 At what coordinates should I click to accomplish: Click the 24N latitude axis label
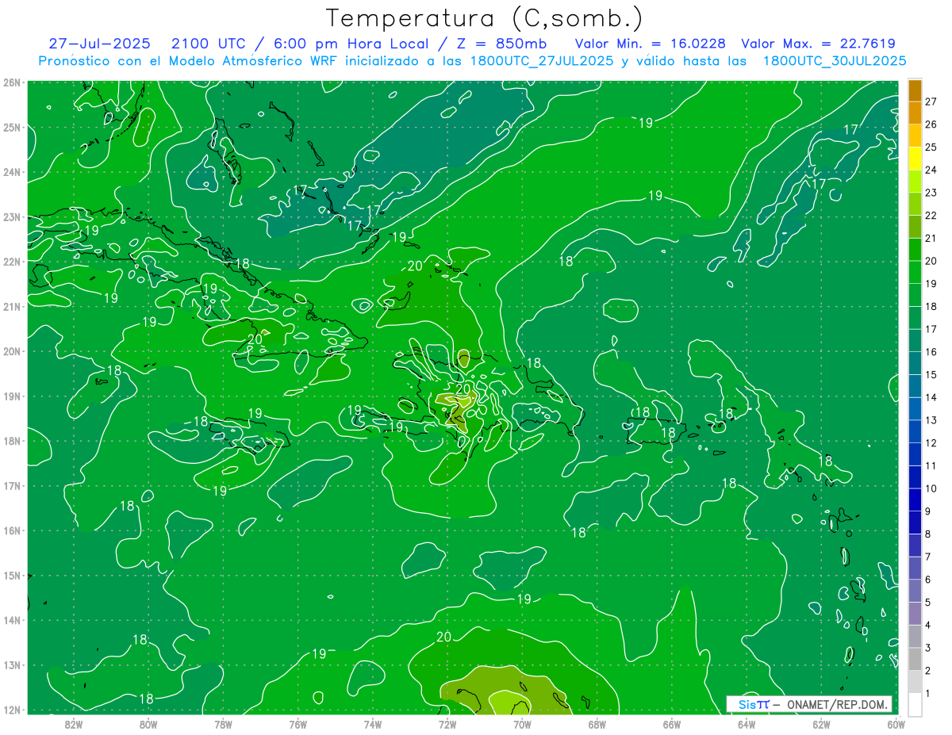click(12, 172)
